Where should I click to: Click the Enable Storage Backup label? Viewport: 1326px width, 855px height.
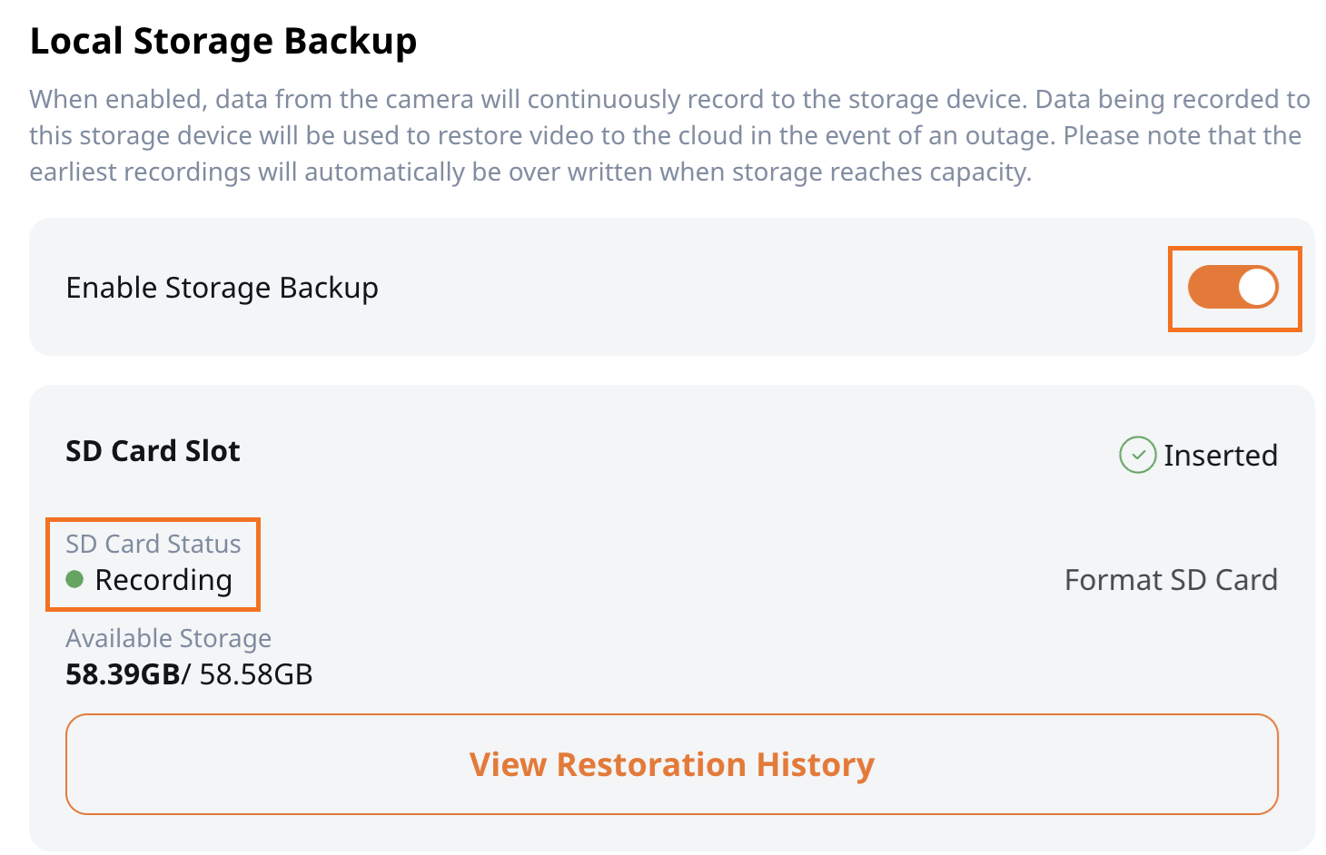point(222,288)
